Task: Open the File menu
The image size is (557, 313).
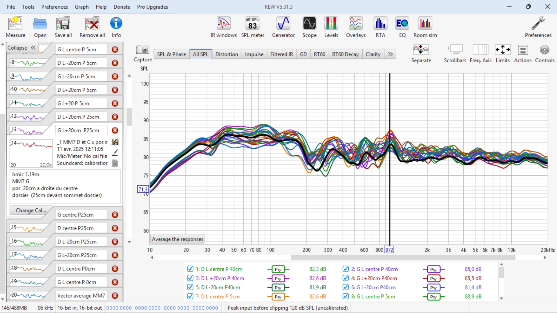Action: pyautogui.click(x=11, y=7)
